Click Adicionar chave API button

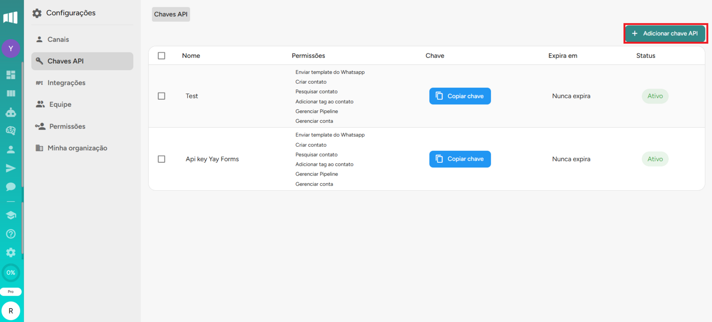click(x=665, y=33)
